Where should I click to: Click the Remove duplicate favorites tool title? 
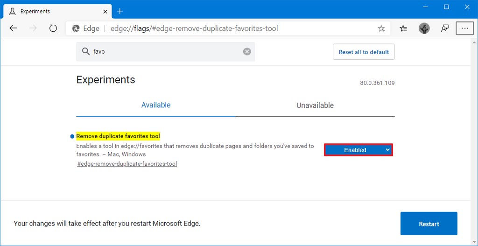(118, 136)
